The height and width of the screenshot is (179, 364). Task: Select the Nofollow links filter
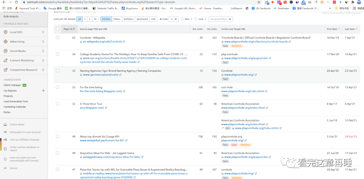click(129, 19)
